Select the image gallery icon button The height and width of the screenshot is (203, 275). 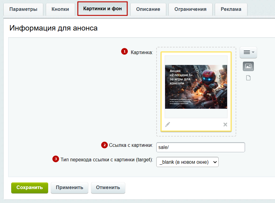pos(248,66)
